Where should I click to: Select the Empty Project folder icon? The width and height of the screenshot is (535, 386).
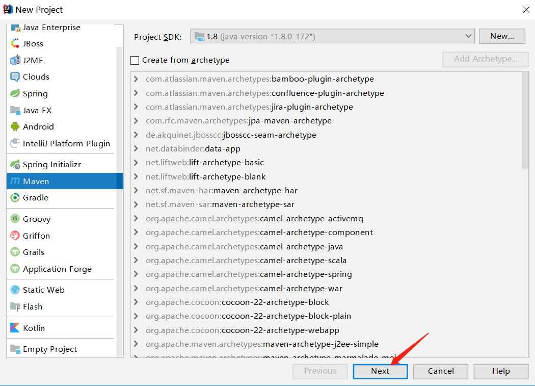[15, 349]
